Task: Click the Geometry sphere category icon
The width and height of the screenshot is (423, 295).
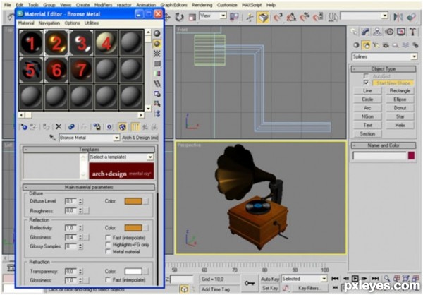Action: (356, 45)
